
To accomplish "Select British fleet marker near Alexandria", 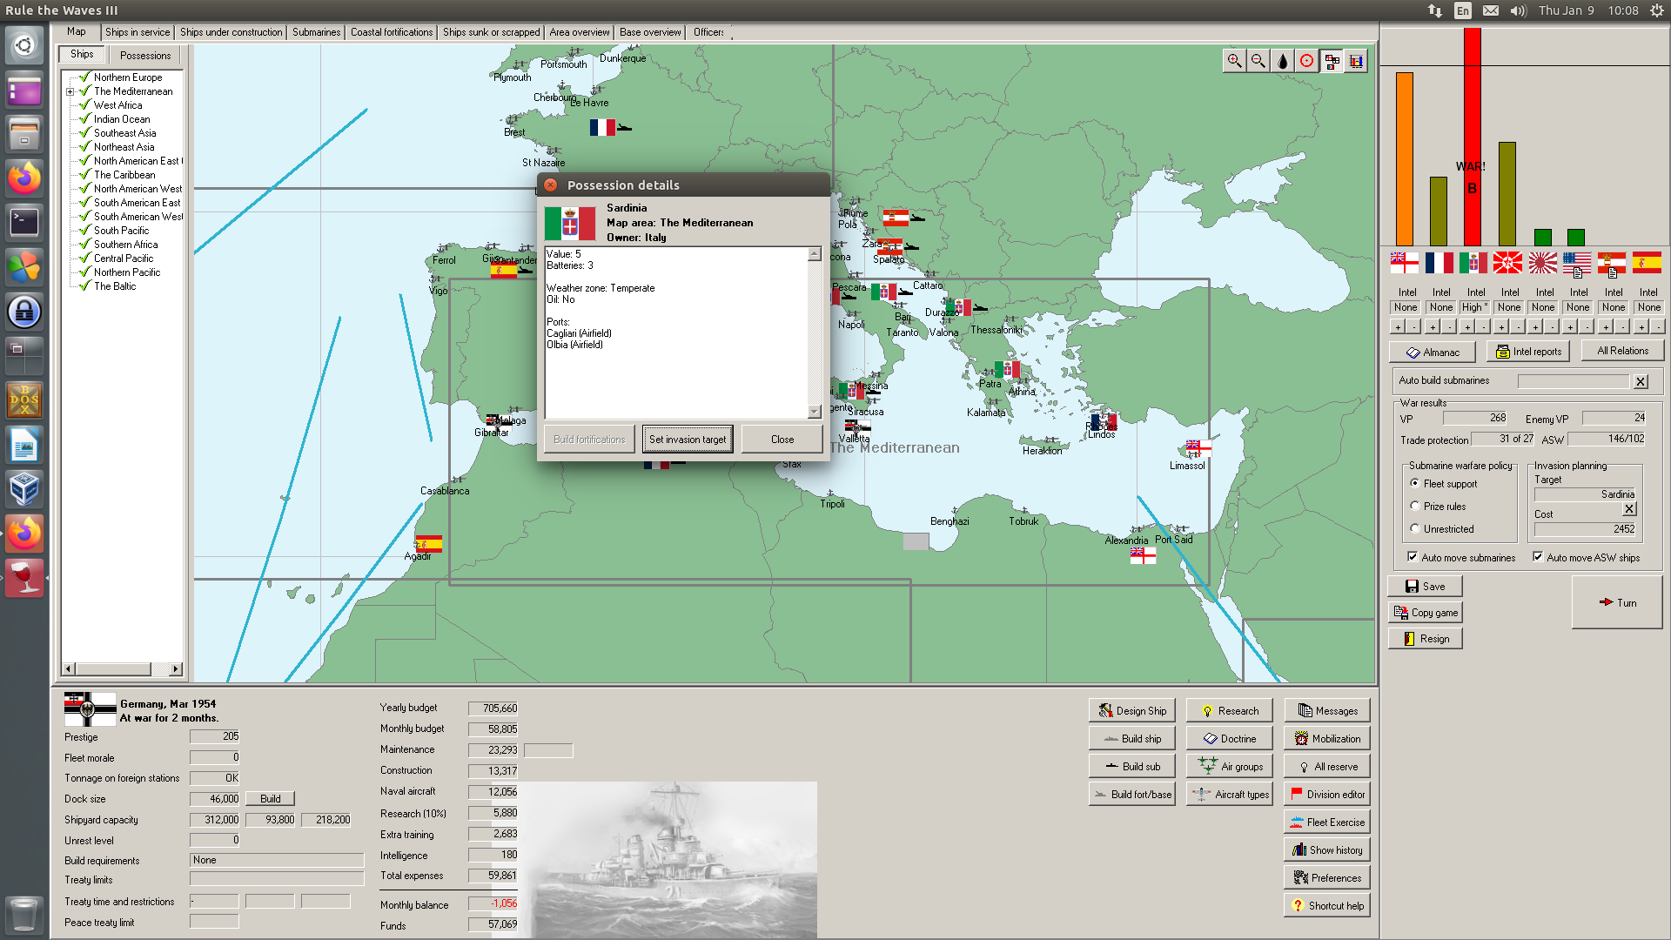I will pos(1143,555).
